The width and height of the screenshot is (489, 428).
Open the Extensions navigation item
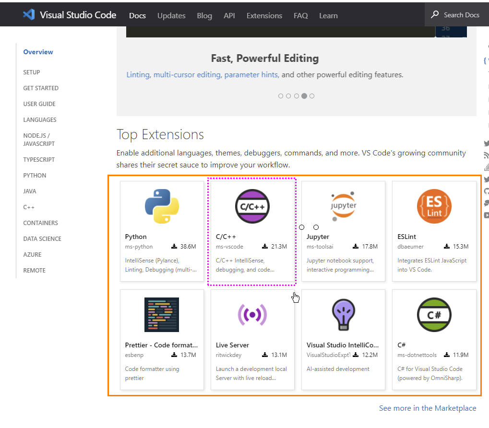(264, 15)
